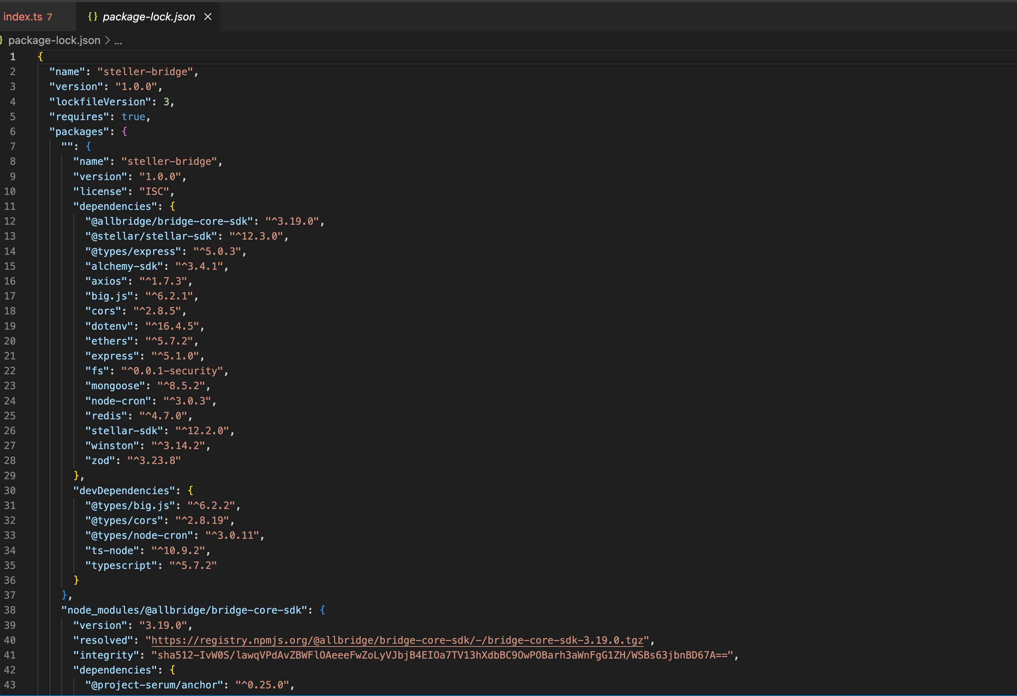Click the "resolved" key on line 40
The image size is (1017, 696).
pos(103,640)
